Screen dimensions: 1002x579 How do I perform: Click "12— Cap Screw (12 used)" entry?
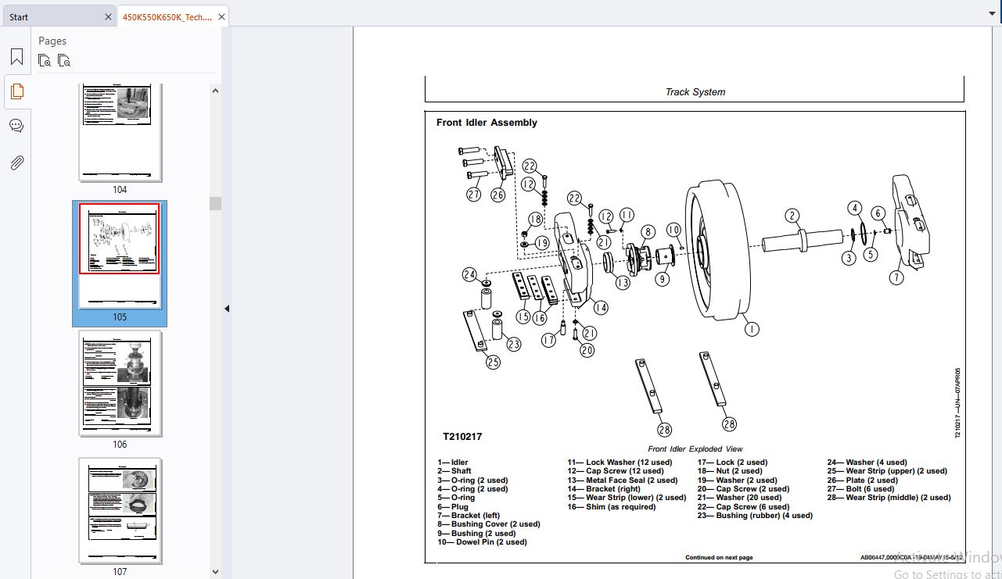click(620, 471)
